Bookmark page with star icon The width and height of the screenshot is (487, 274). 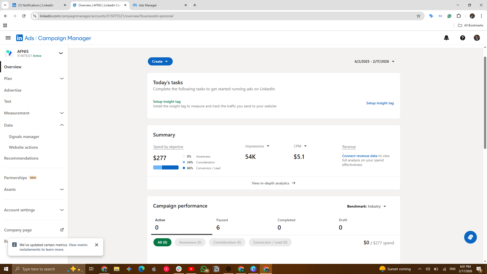(x=419, y=16)
